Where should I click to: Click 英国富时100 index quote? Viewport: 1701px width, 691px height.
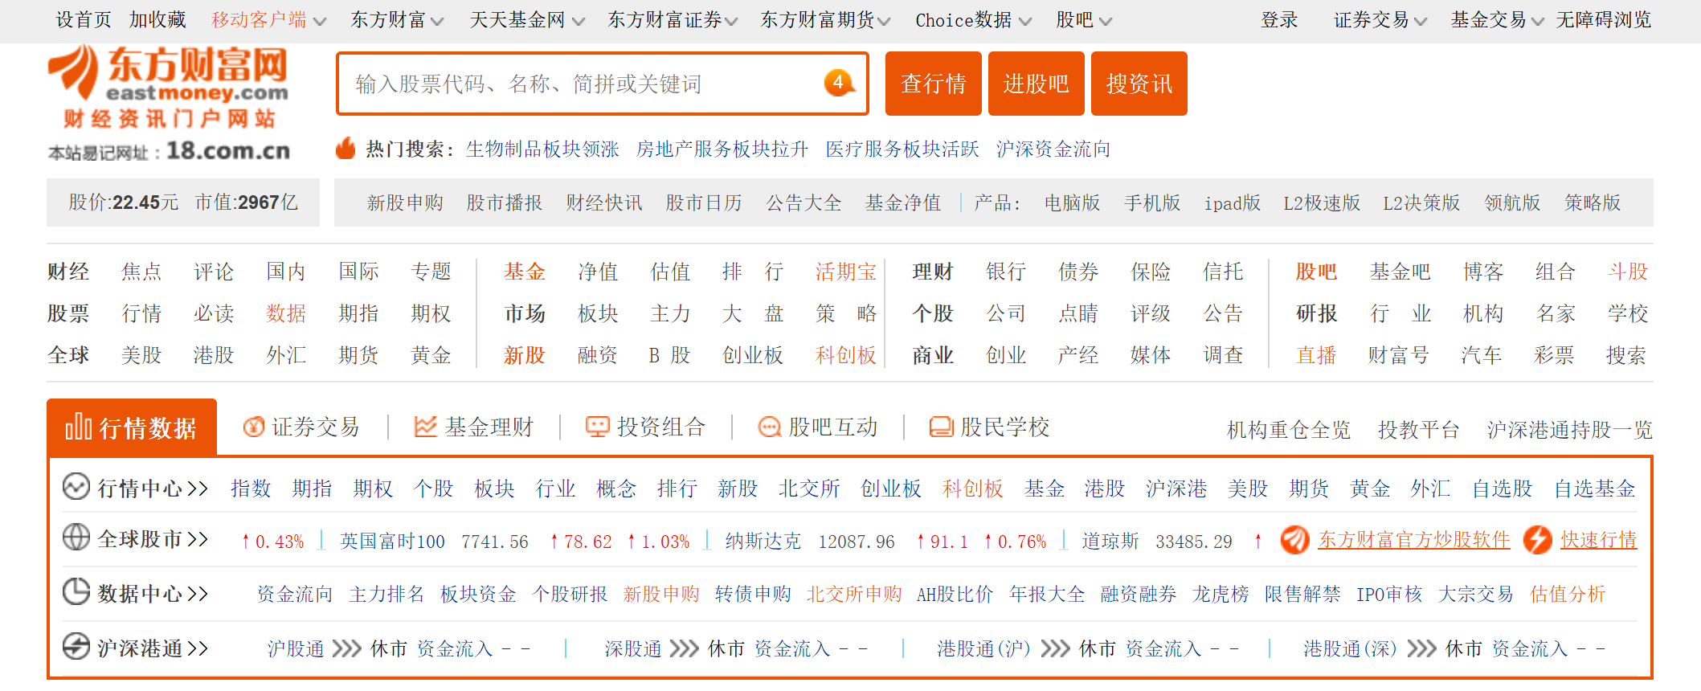click(392, 542)
